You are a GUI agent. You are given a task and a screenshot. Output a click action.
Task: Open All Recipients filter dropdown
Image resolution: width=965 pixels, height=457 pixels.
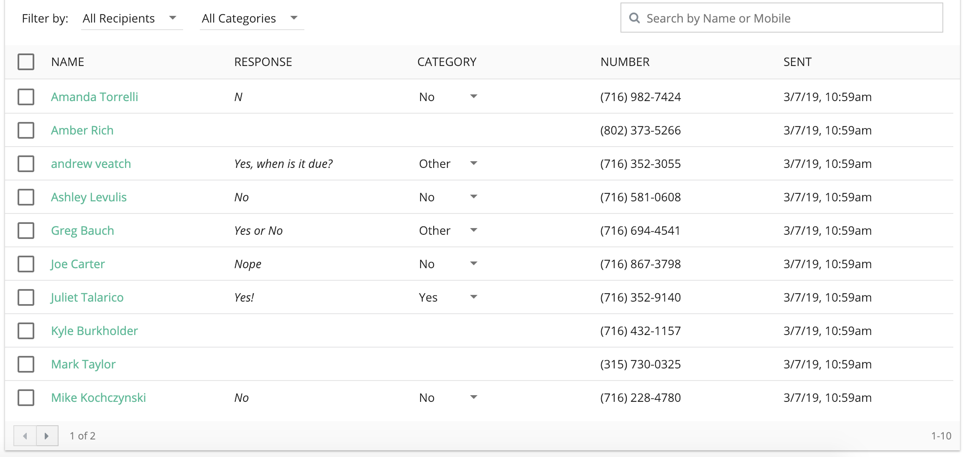click(131, 18)
